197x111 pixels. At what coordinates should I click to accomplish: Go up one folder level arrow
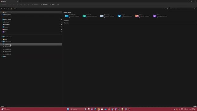(9, 9)
